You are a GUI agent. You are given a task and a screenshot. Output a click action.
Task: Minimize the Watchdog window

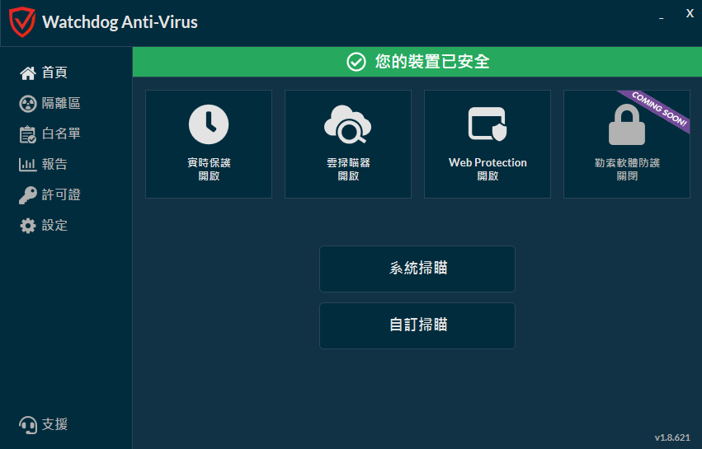point(662,18)
